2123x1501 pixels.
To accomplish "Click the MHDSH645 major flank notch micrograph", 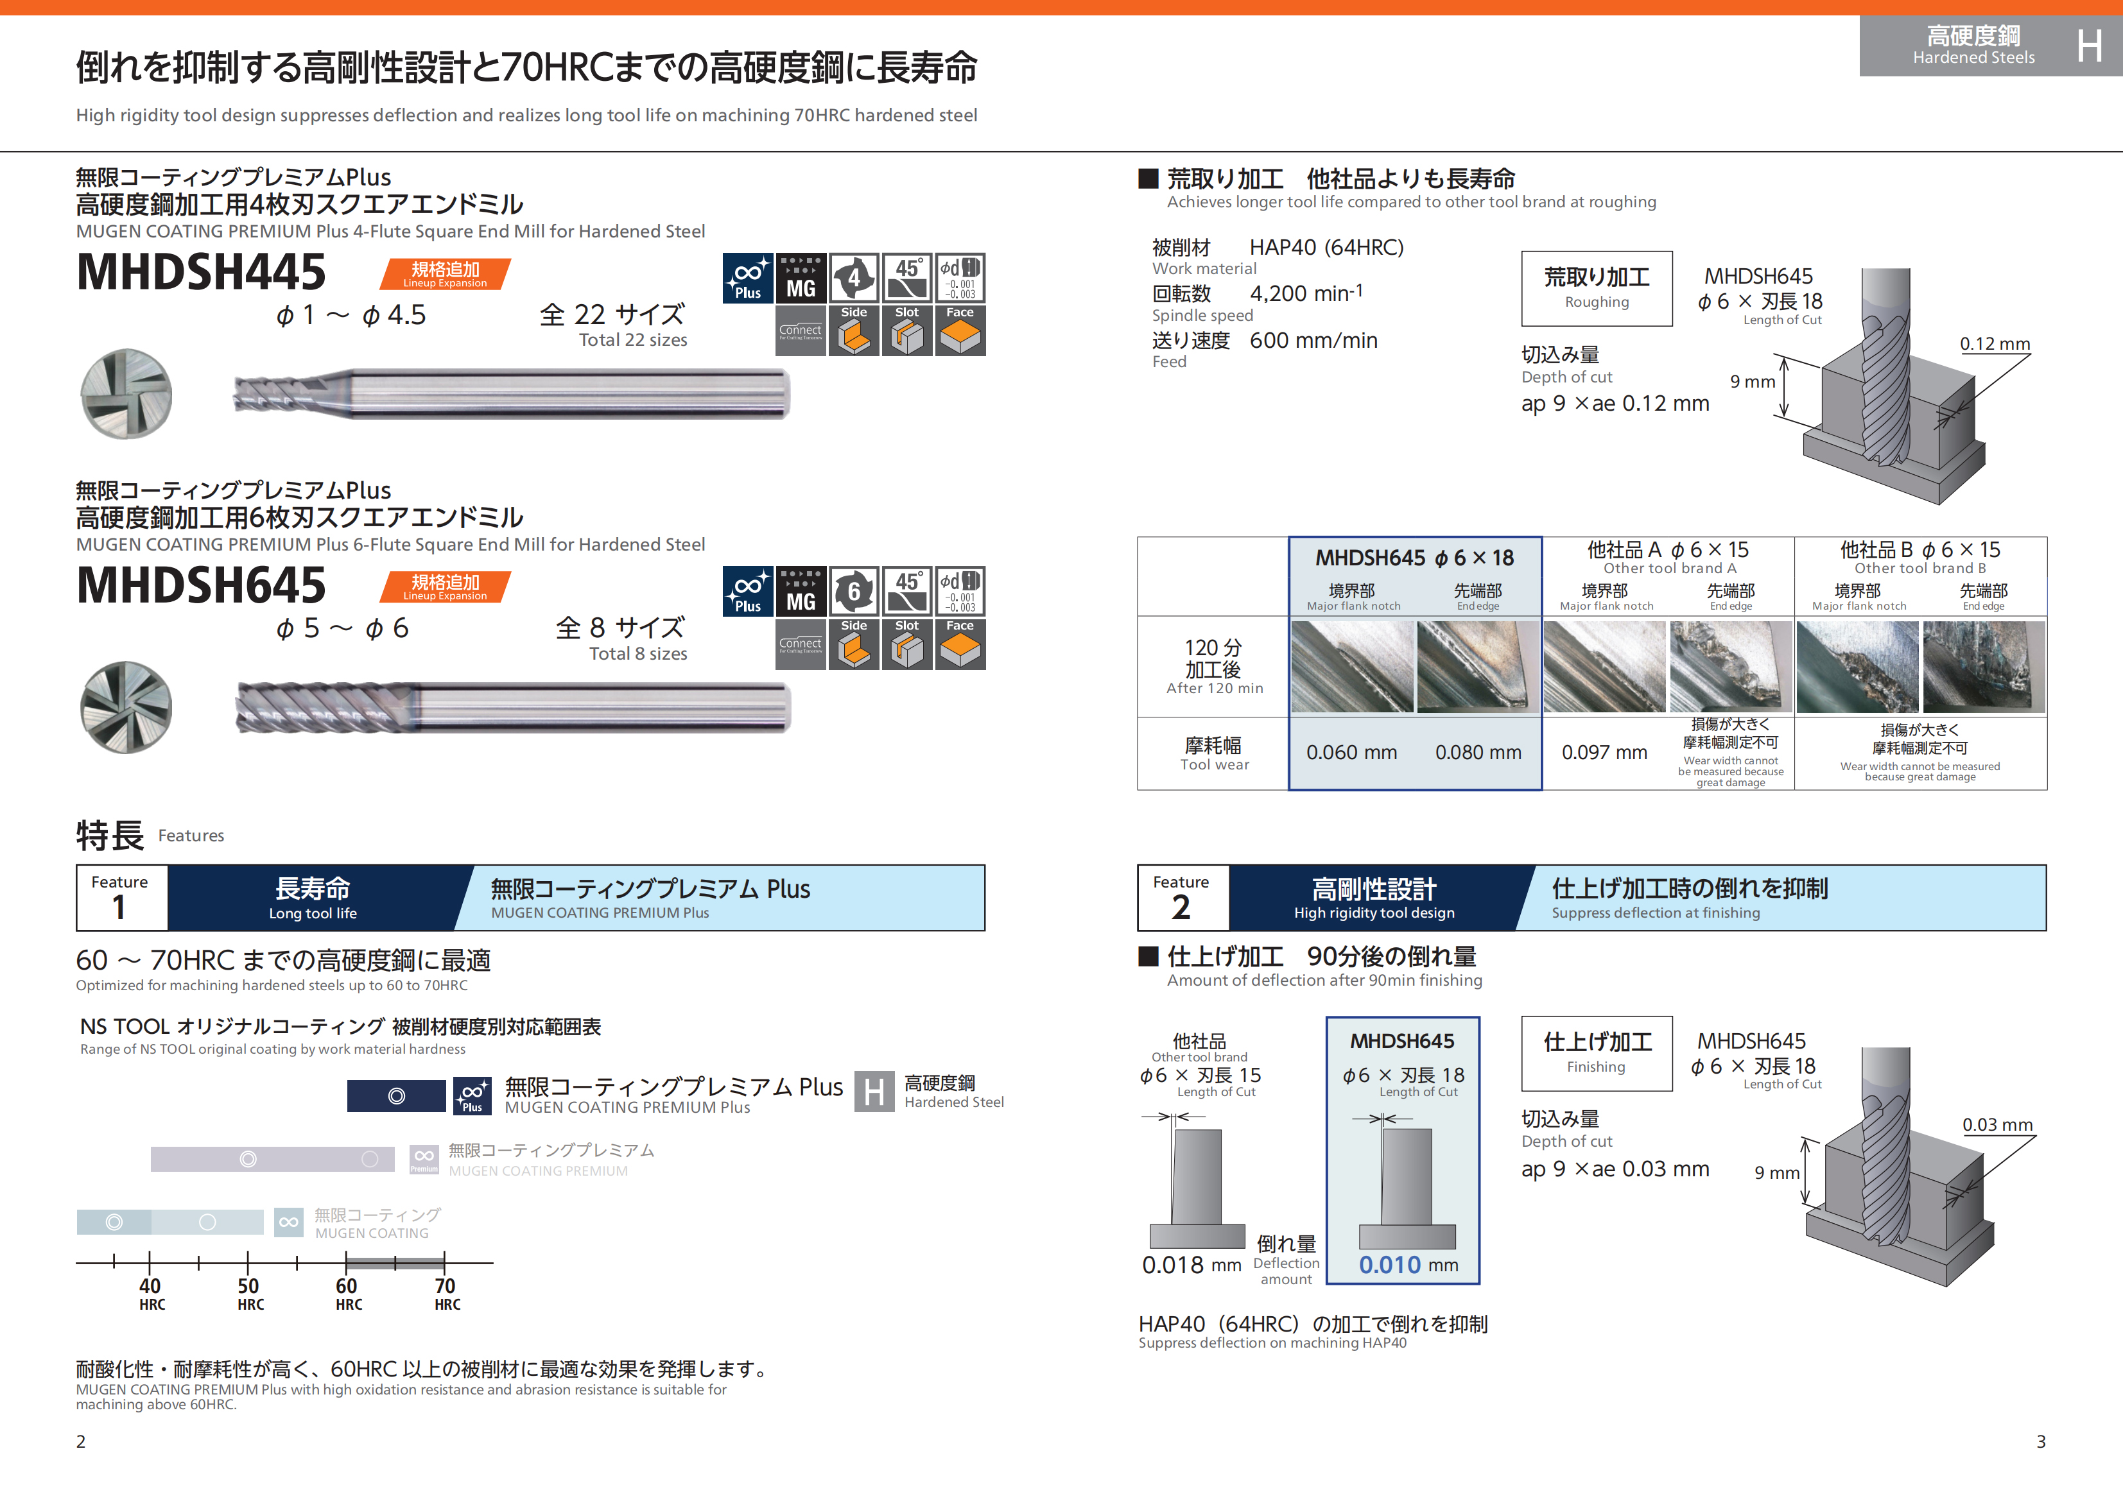I will 1352,666.
